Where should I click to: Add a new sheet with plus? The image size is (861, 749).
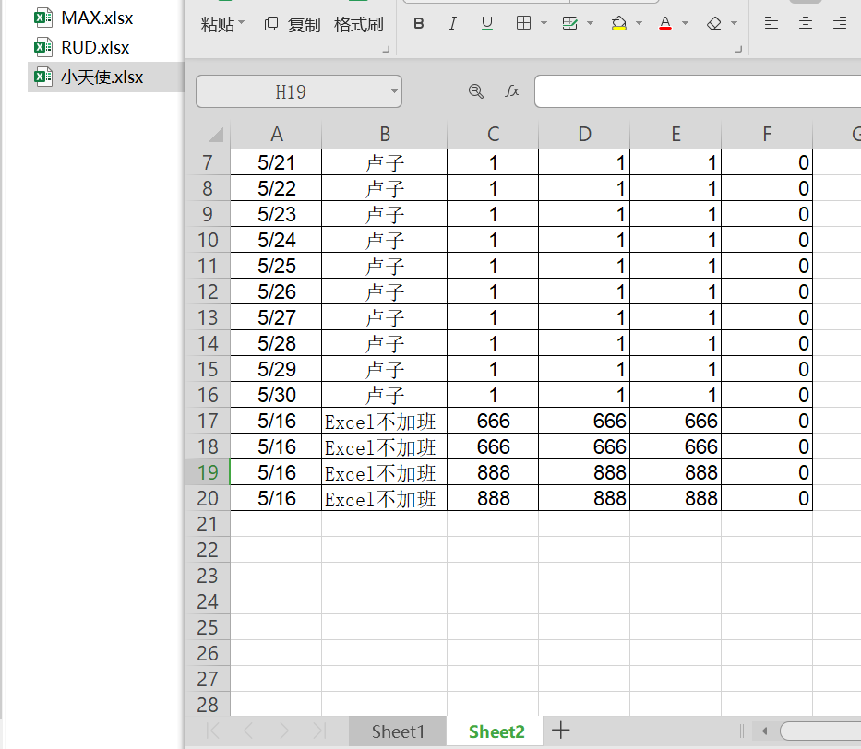click(561, 731)
